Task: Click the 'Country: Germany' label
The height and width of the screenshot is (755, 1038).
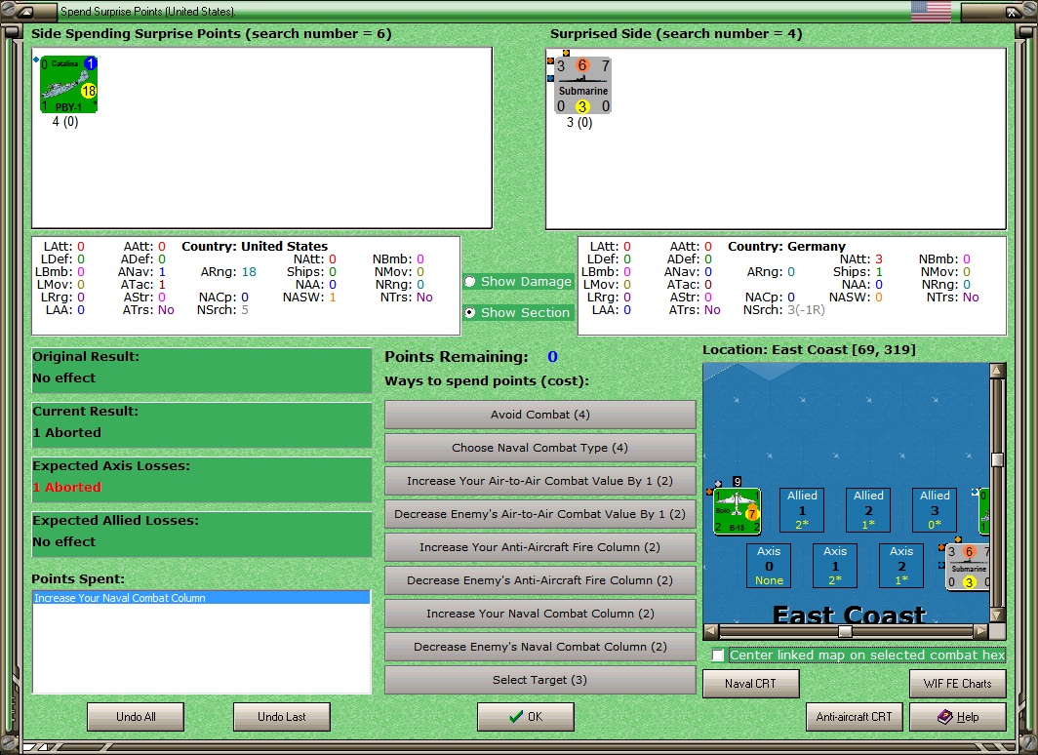Action: pyautogui.click(x=786, y=246)
